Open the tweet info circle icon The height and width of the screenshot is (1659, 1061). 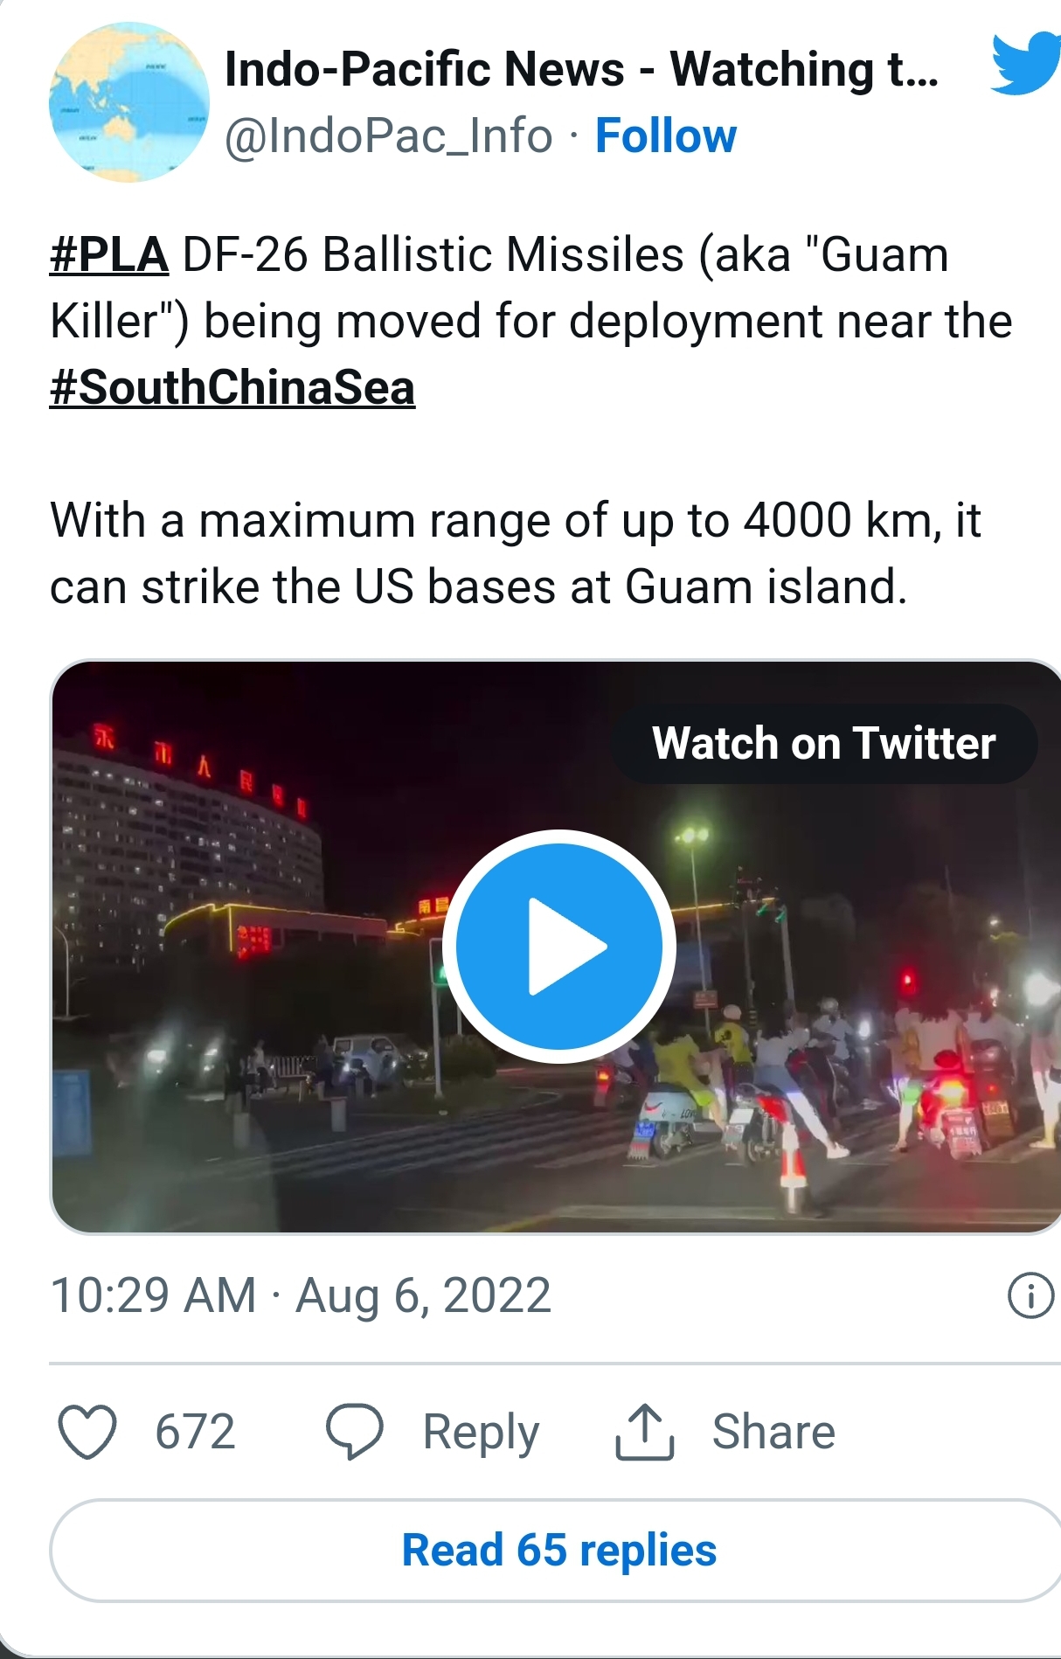pyautogui.click(x=1030, y=1295)
